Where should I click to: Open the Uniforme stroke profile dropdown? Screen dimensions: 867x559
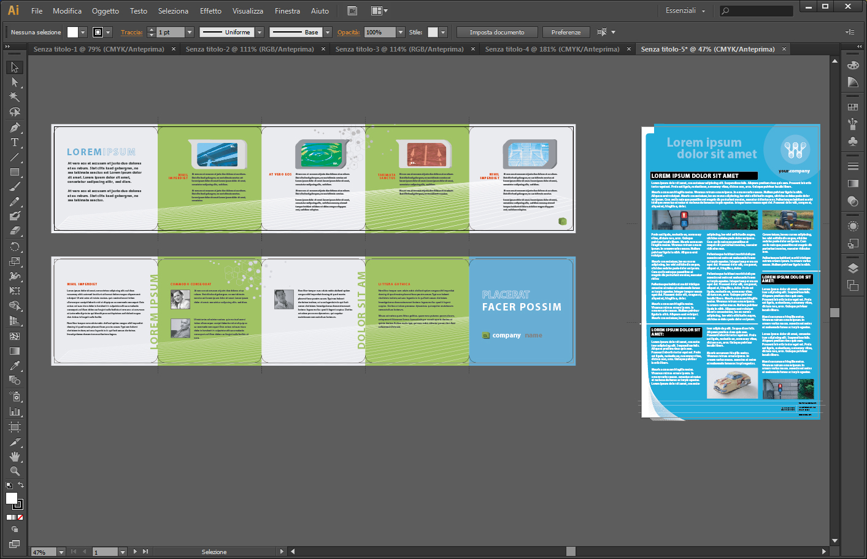pyautogui.click(x=260, y=32)
